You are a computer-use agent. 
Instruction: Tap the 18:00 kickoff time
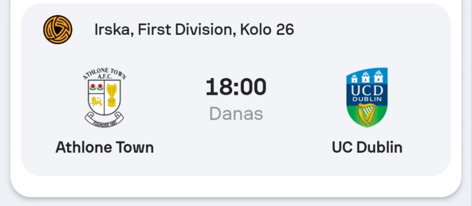[x=236, y=87]
